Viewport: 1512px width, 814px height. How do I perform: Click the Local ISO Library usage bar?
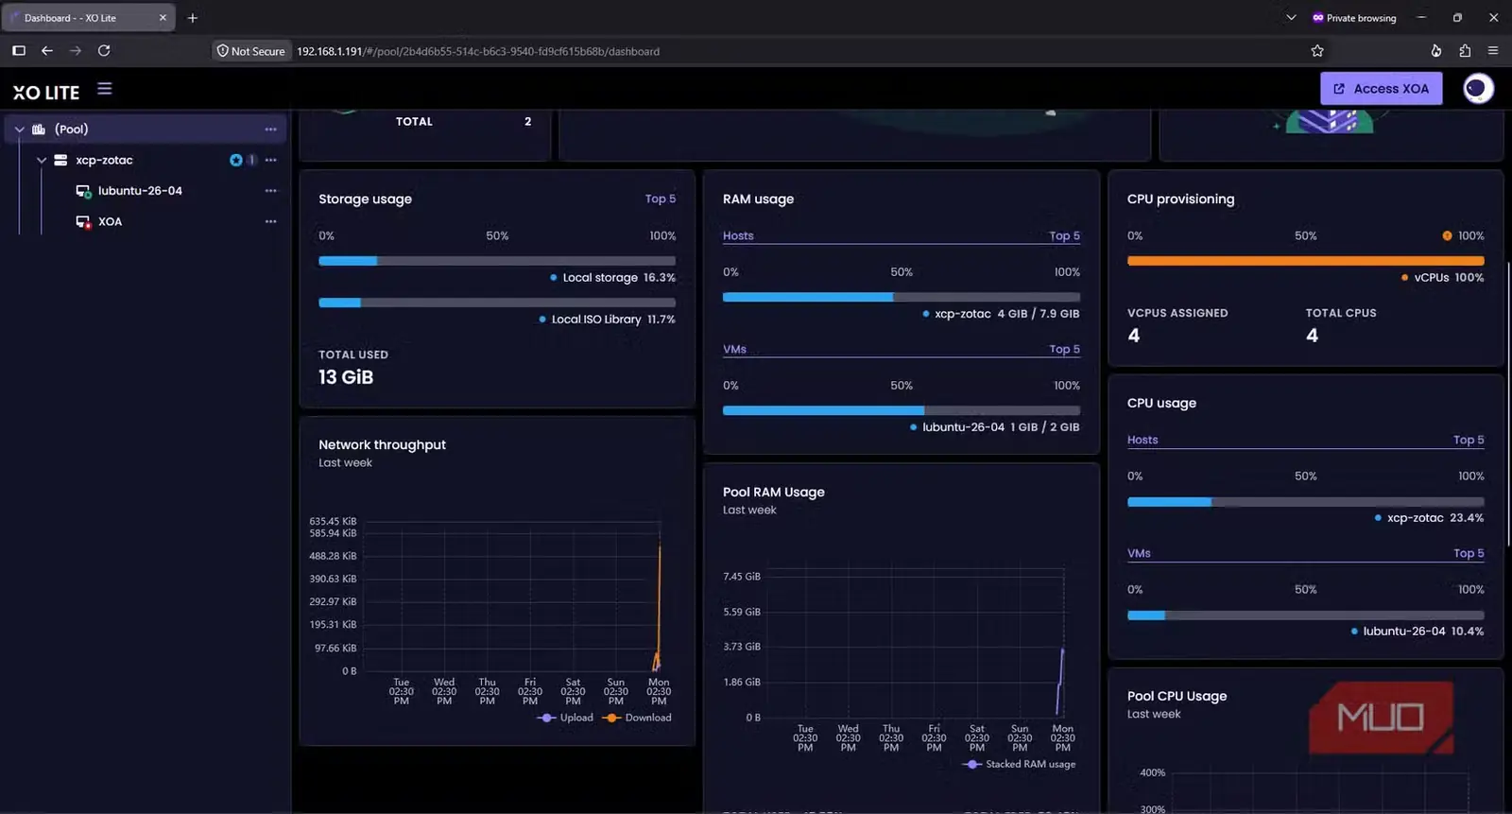(497, 303)
